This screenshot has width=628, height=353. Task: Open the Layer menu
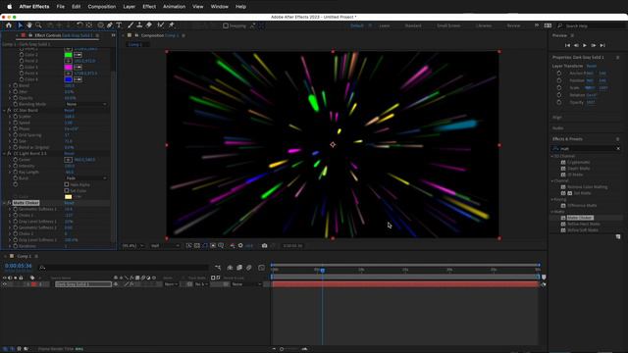(129, 7)
